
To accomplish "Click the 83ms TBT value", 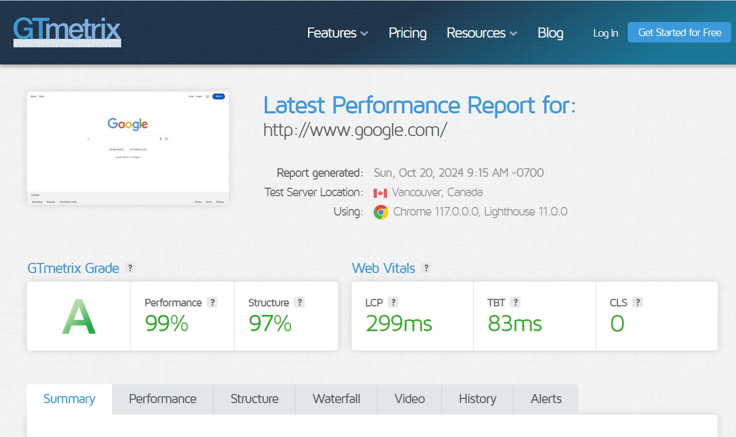I will [515, 324].
